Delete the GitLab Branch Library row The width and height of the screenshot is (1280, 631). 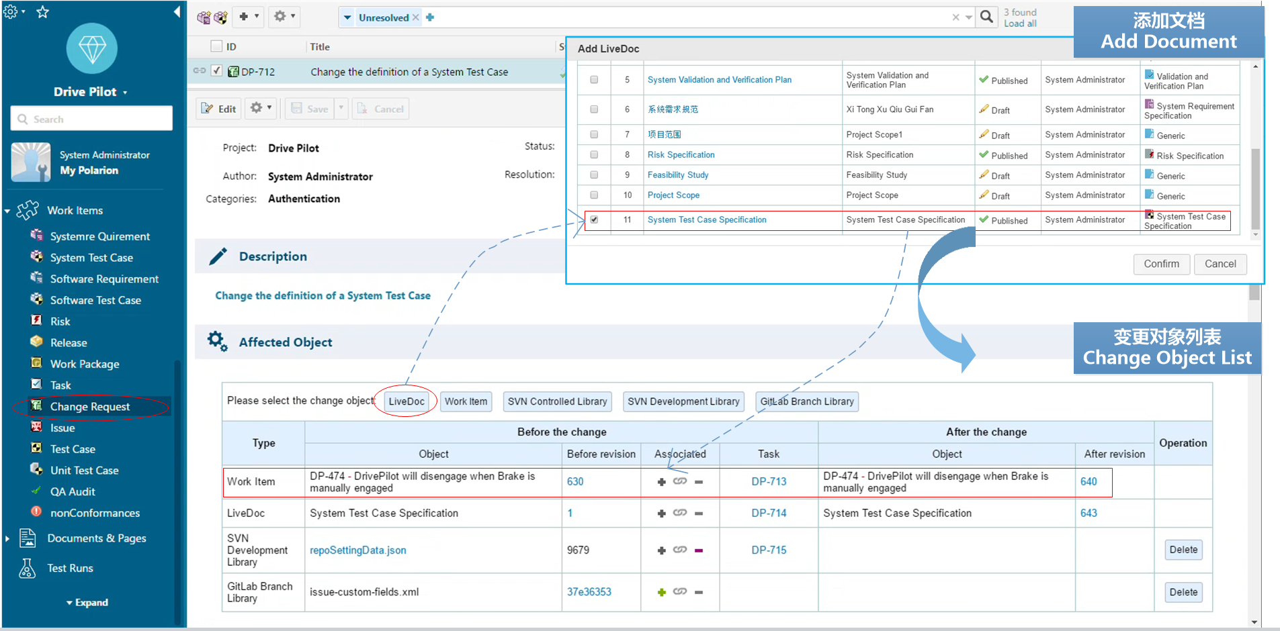coord(1183,592)
